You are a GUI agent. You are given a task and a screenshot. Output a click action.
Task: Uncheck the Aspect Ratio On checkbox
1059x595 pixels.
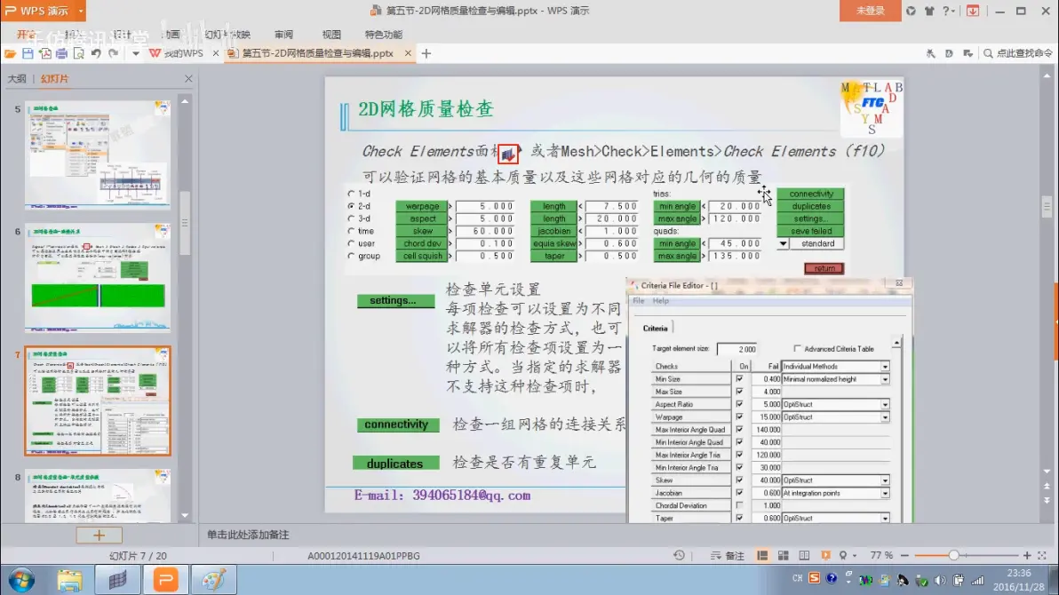point(739,404)
